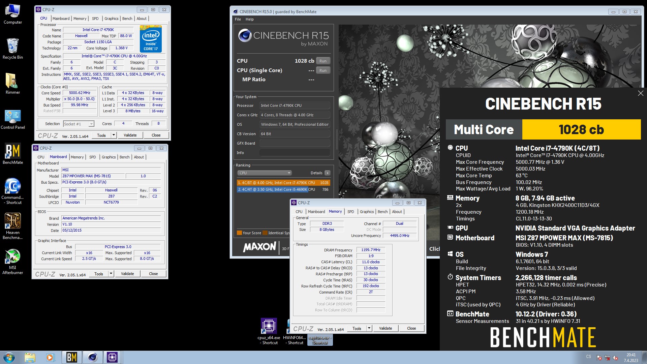Open the Computer desktop icon
Screen dimensions: 647x364
click(13, 14)
